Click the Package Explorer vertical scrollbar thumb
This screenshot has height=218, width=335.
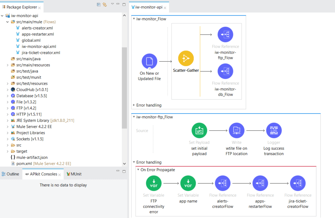[x=124, y=88]
